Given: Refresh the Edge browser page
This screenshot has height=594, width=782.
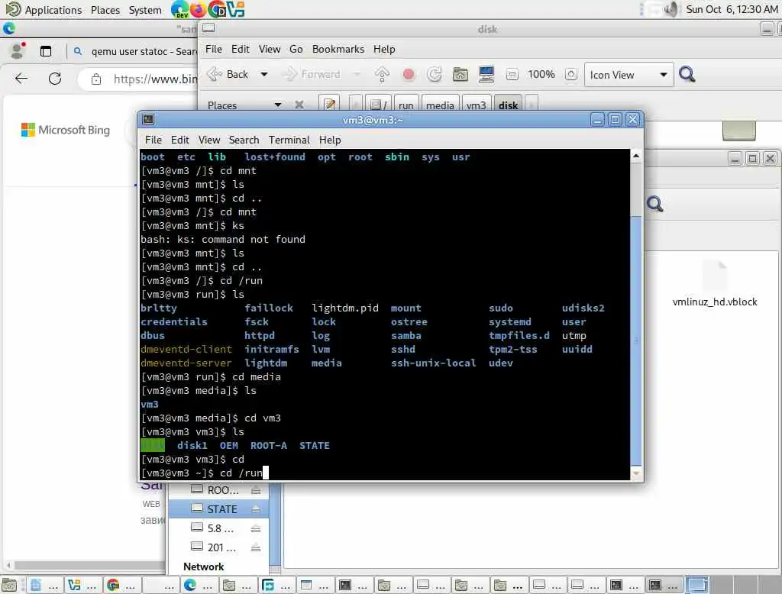Looking at the screenshot, I should [55, 79].
